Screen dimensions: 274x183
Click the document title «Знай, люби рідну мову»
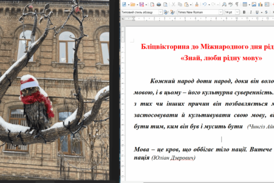(221, 58)
